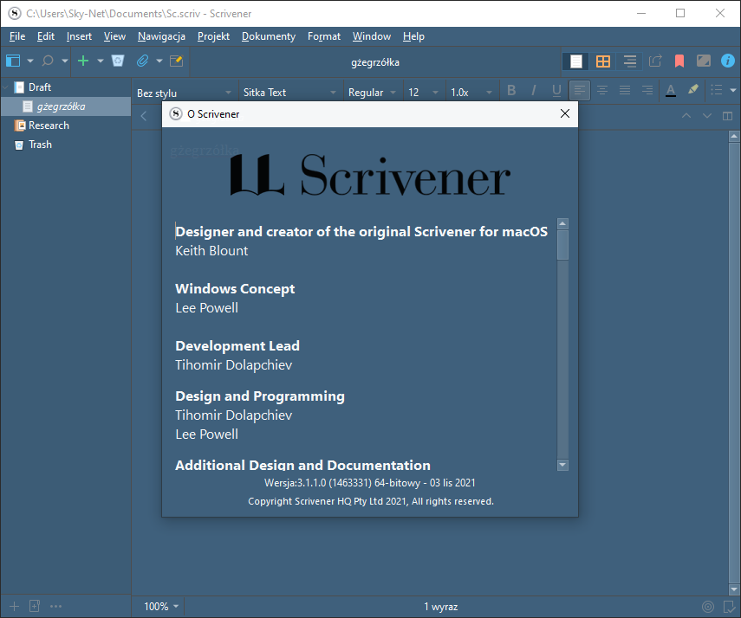Click the split editor icon
Viewport: 741px width, 618px height.
(728, 116)
